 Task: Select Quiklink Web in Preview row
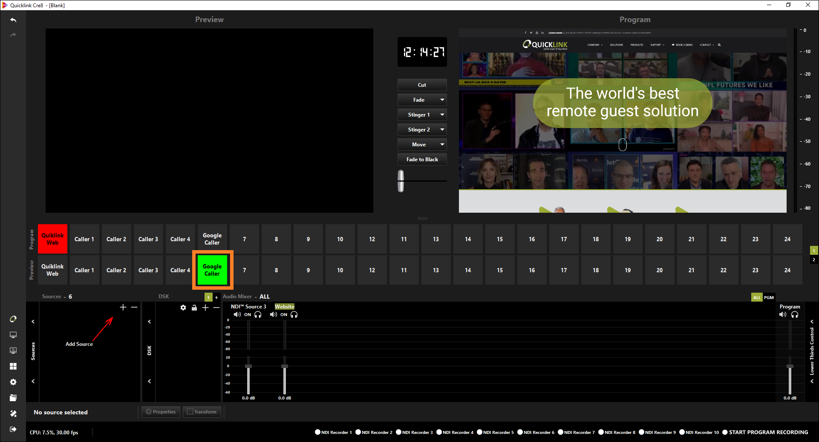point(52,270)
